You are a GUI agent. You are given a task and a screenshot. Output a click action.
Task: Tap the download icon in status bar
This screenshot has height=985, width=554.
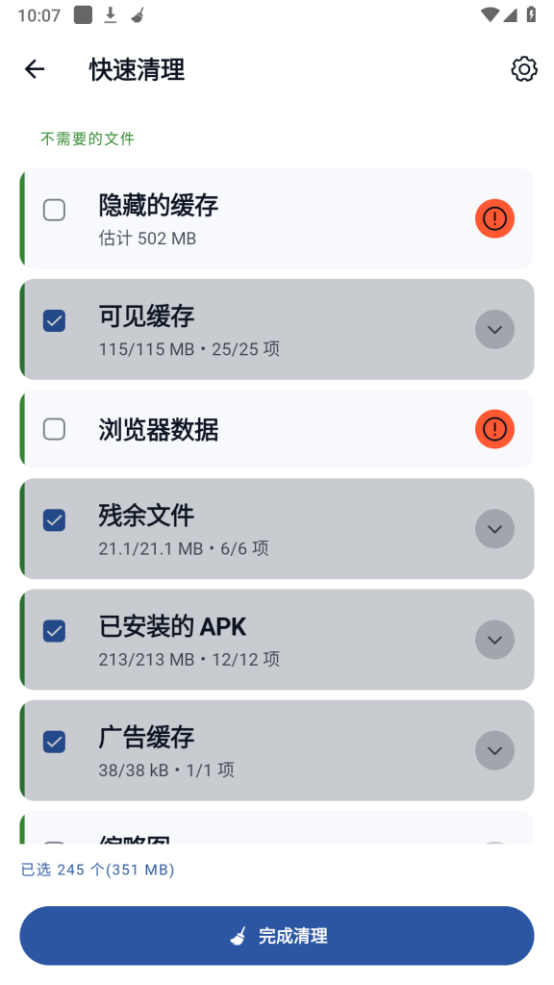111,15
